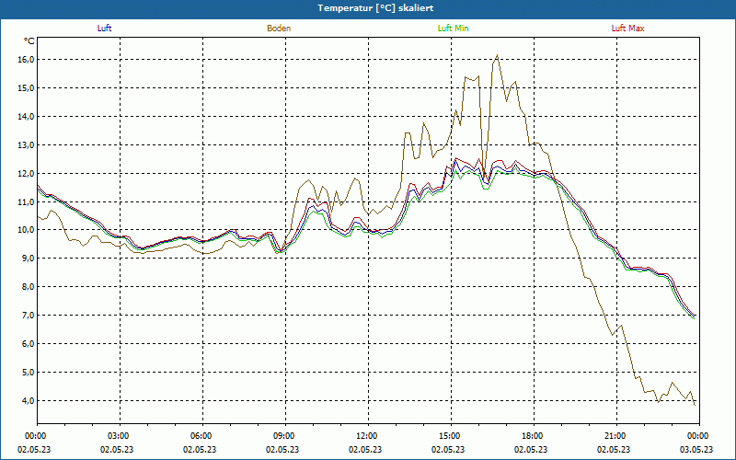Click the red 'Luft Max' legend label
The image size is (736, 460).
[627, 29]
